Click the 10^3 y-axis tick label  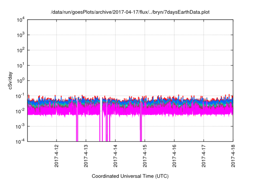[20, 35]
